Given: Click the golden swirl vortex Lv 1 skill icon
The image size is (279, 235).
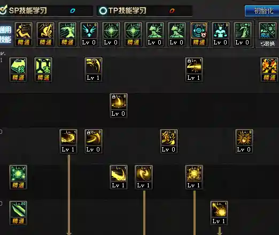Looking at the screenshot, I should click(144, 177).
